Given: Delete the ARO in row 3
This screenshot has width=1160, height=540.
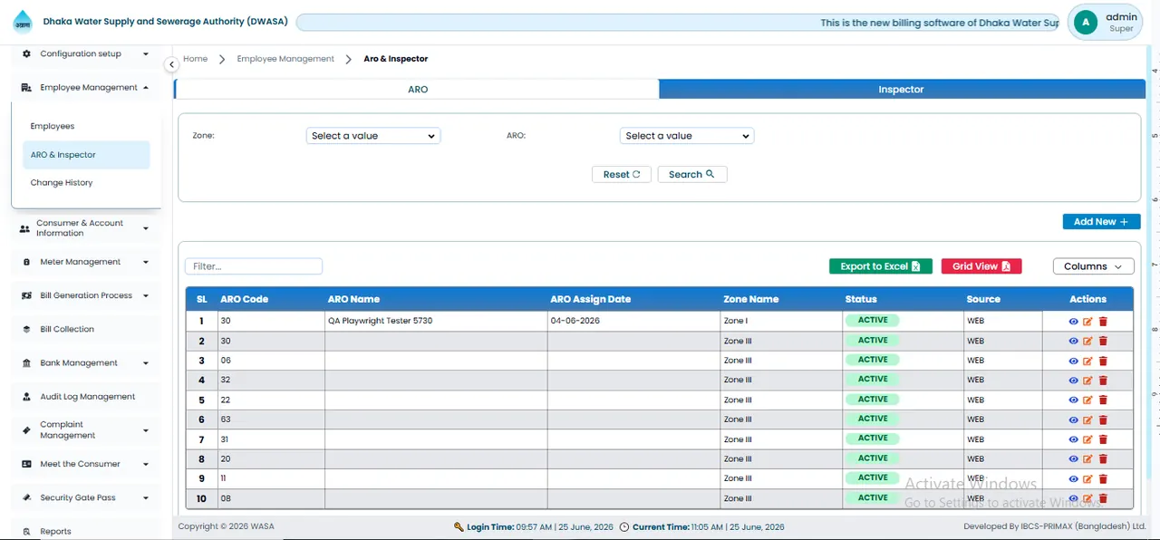Looking at the screenshot, I should tap(1103, 362).
